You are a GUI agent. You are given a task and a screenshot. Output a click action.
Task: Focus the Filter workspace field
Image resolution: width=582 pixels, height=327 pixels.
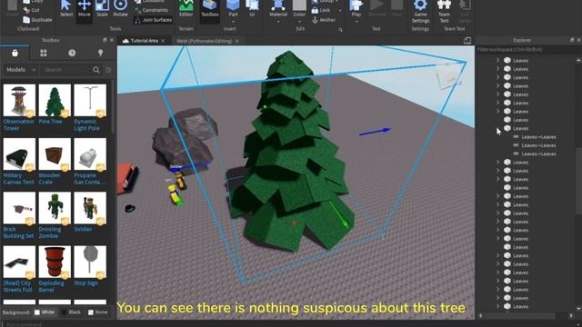[x=528, y=49]
